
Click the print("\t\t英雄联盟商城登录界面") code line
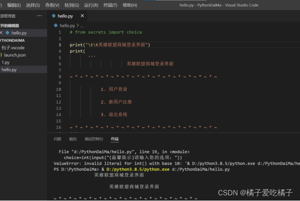(110, 45)
